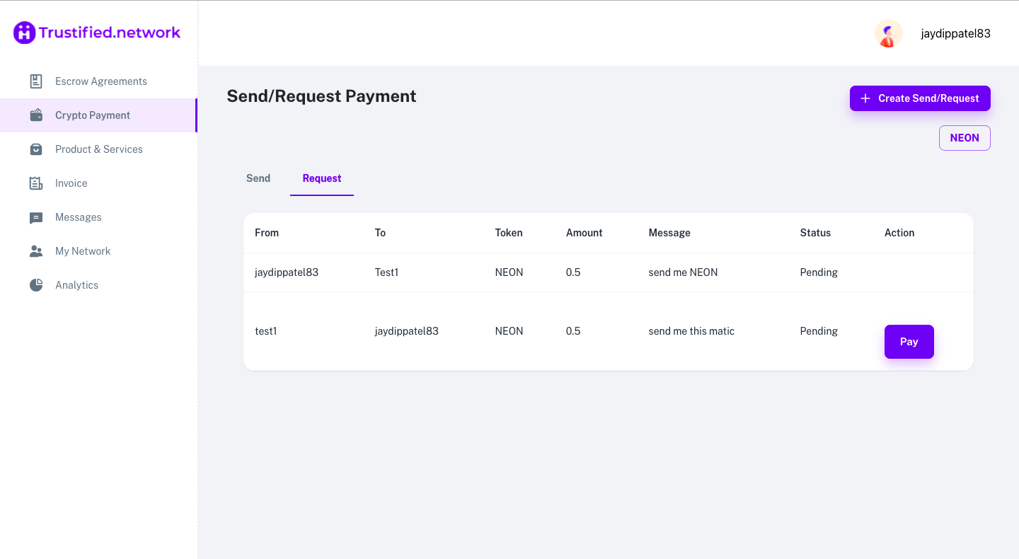Pay the test1 request
1019x559 pixels.
pos(909,342)
